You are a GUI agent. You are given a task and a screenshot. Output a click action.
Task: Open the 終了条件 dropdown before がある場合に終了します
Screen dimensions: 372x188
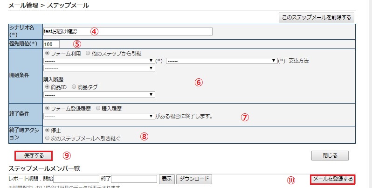click(99, 116)
